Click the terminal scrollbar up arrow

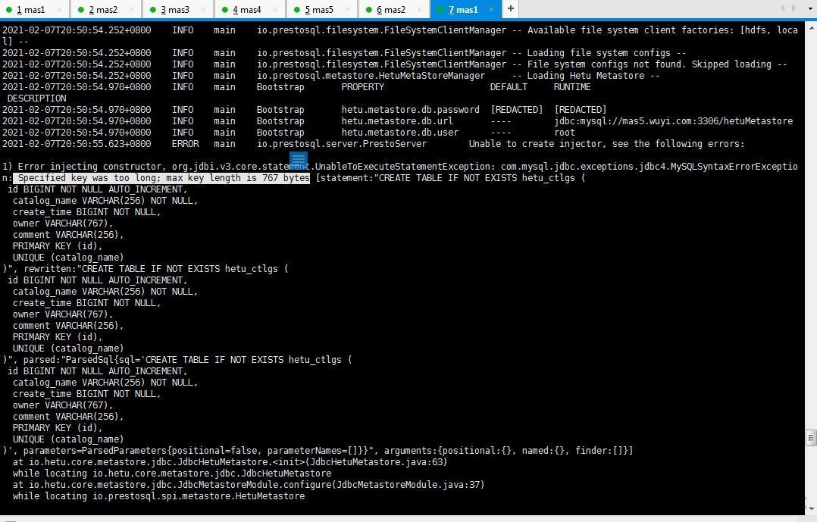click(811, 27)
